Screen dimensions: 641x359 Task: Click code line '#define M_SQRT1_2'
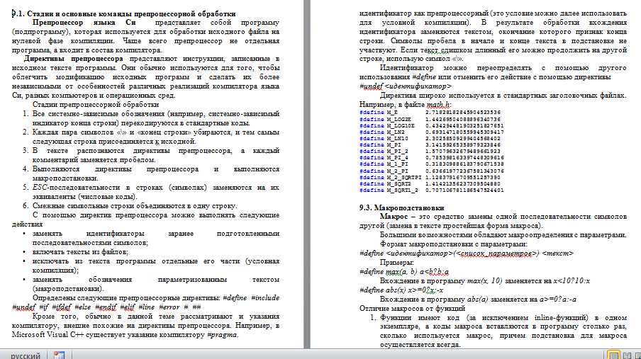(x=431, y=190)
